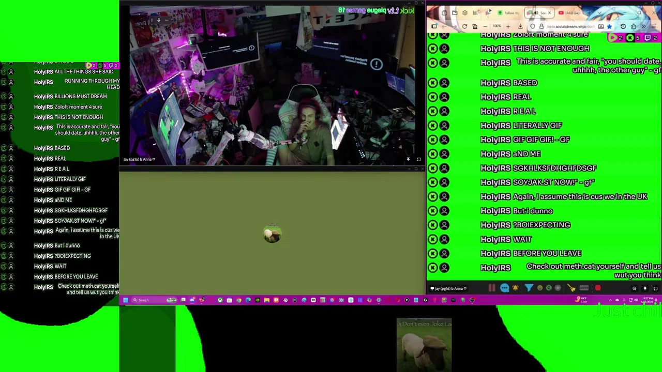Expand the toolbar overflow double-chevron
Viewport: 662px width, 372px height.
click(x=643, y=26)
